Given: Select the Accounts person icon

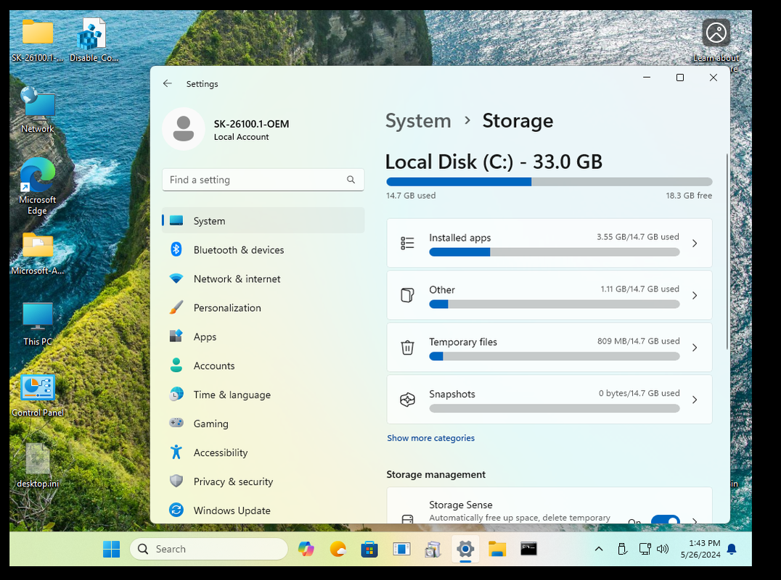Looking at the screenshot, I should 176,365.
